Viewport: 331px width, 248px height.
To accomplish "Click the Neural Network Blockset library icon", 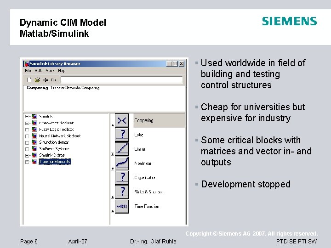I will point(34,136).
